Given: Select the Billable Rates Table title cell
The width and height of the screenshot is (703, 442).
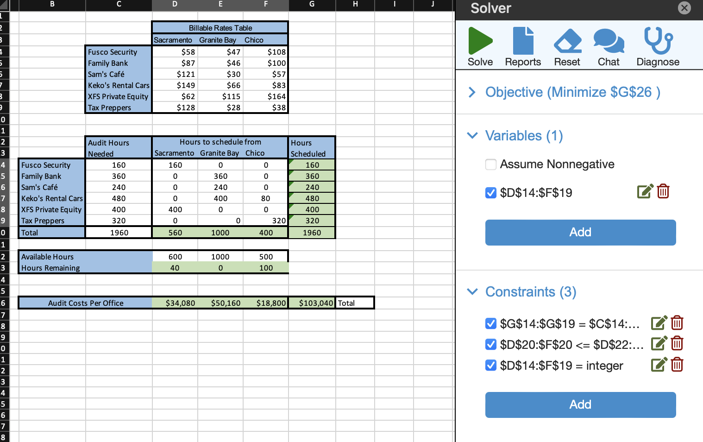Looking at the screenshot, I should click(220, 28).
